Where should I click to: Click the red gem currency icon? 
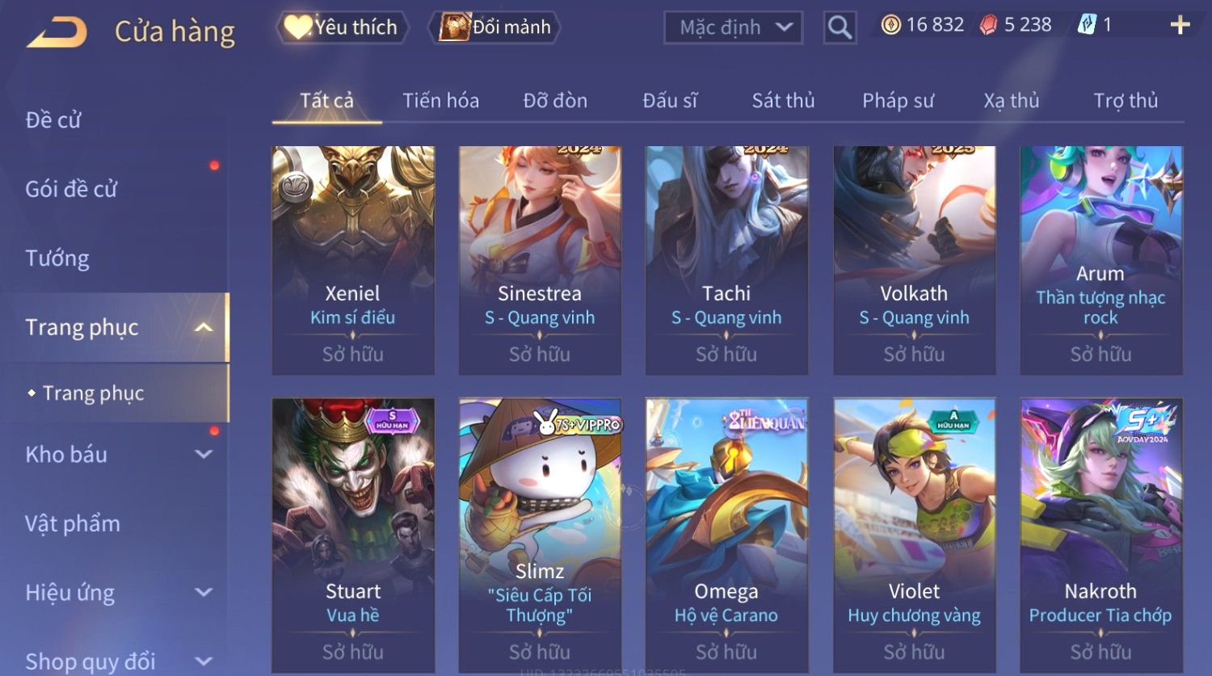point(988,25)
